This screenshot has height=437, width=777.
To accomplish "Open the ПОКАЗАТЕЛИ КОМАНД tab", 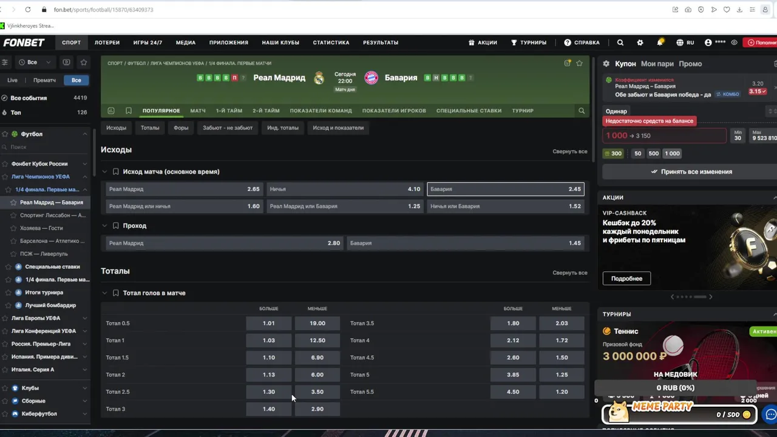I will pos(321,110).
